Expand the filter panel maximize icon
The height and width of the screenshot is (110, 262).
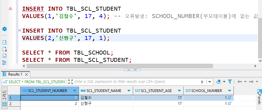tap(71, 82)
